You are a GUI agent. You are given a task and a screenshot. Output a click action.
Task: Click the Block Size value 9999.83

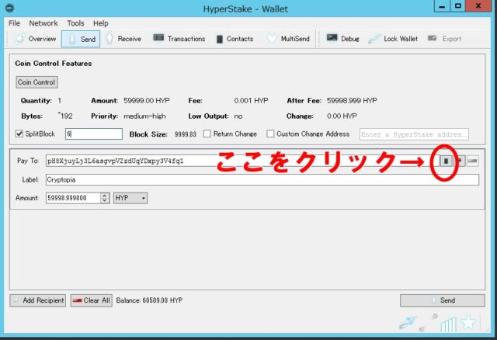pos(186,134)
